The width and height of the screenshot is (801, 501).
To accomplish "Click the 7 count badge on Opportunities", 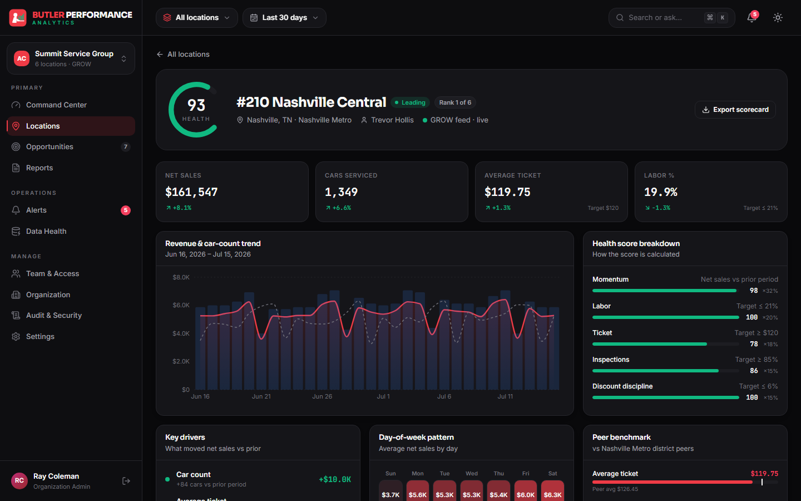I will point(126,147).
